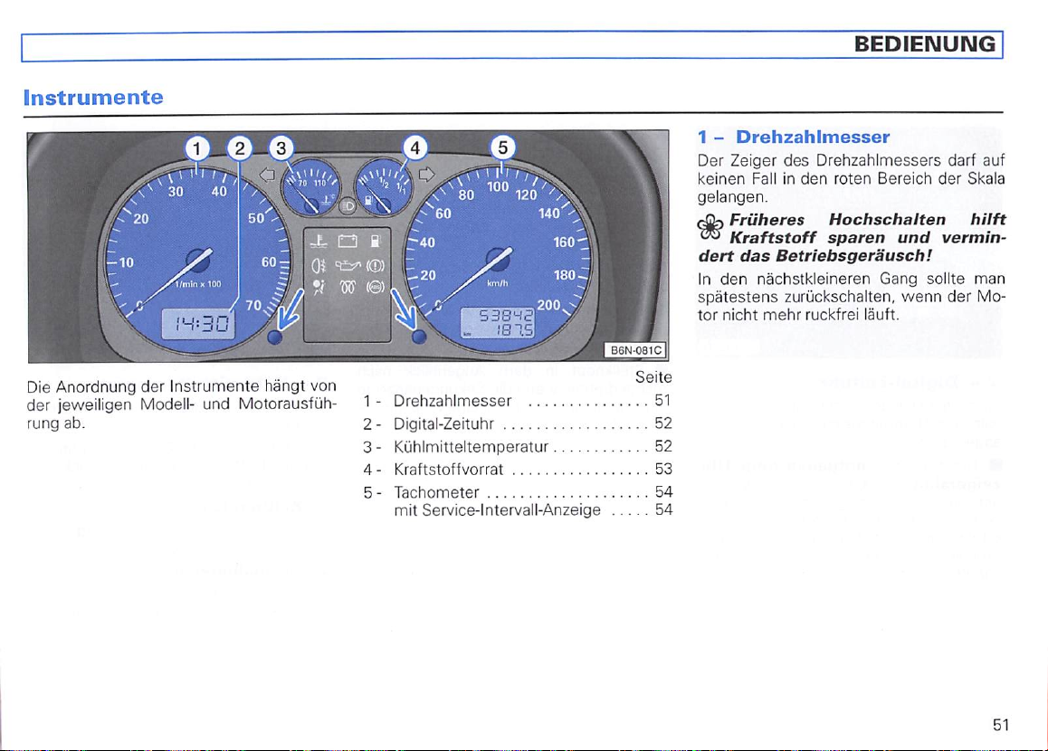Click the 'Seite' column header
This screenshot has width=1048, height=751.
[653, 377]
